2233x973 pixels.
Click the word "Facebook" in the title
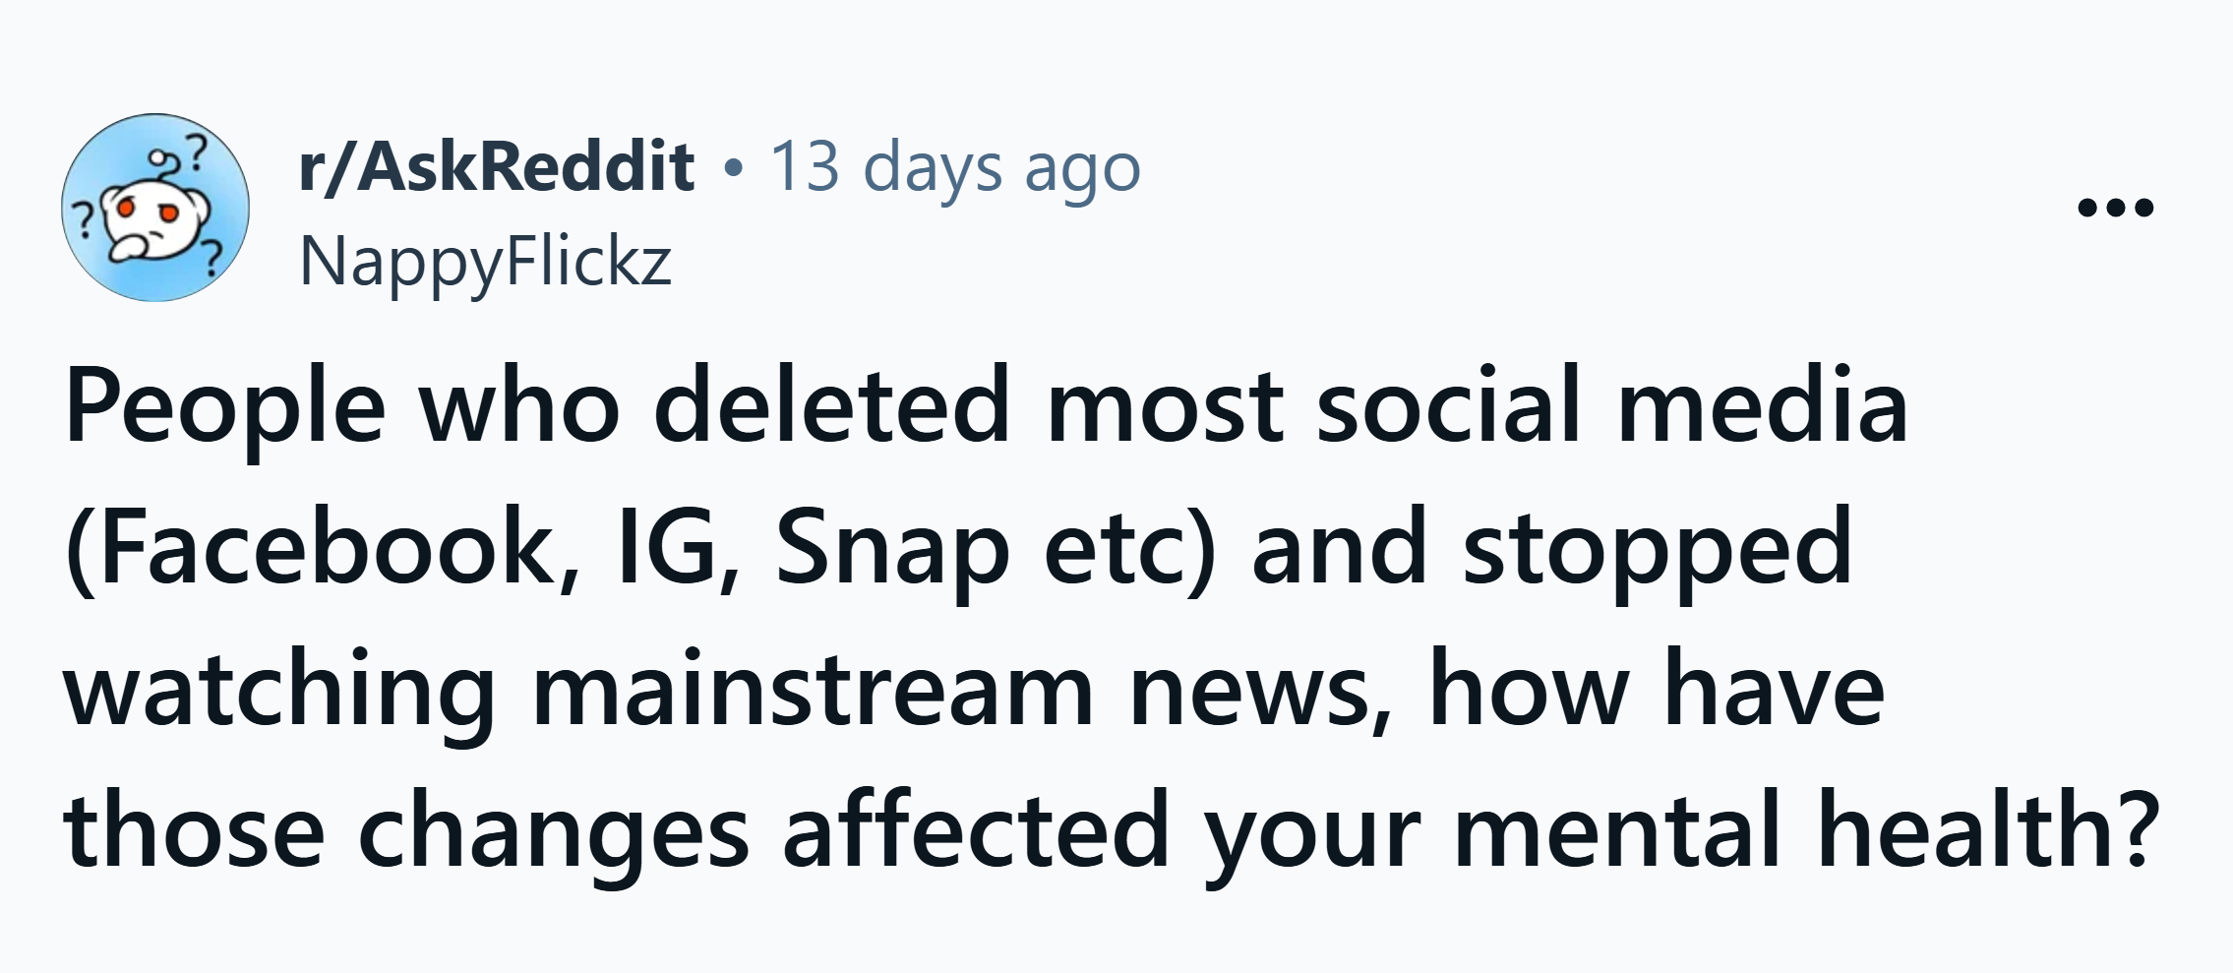click(330, 549)
